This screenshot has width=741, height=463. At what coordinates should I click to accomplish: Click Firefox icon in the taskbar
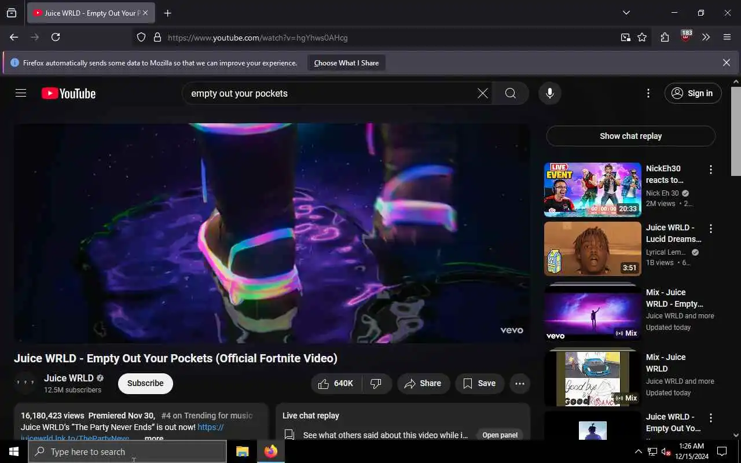(x=270, y=451)
